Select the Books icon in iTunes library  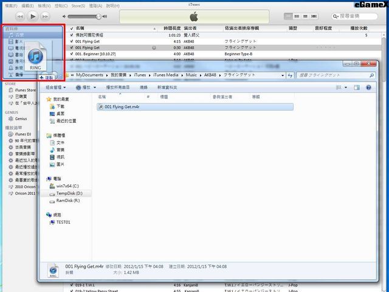tap(11, 55)
